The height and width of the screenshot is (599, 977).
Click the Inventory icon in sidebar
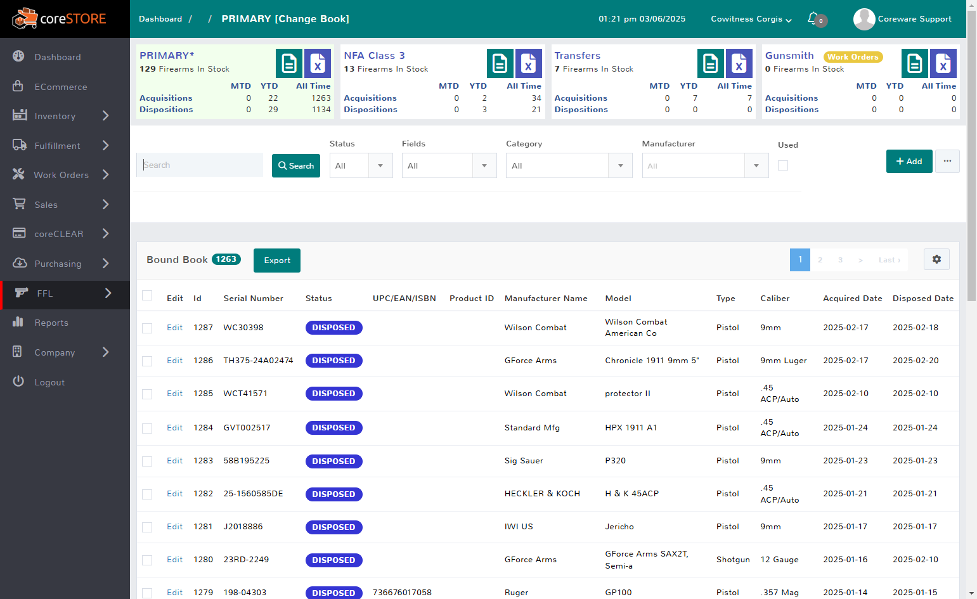20,115
